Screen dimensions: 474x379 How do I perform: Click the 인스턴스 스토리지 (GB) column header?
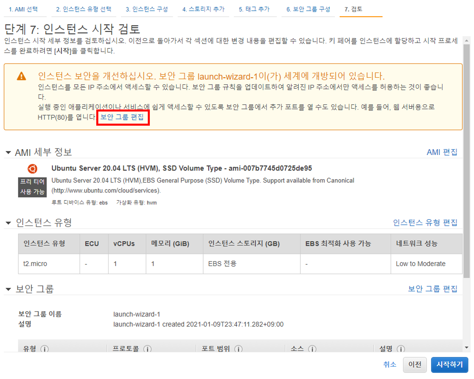pyautogui.click(x=251, y=244)
